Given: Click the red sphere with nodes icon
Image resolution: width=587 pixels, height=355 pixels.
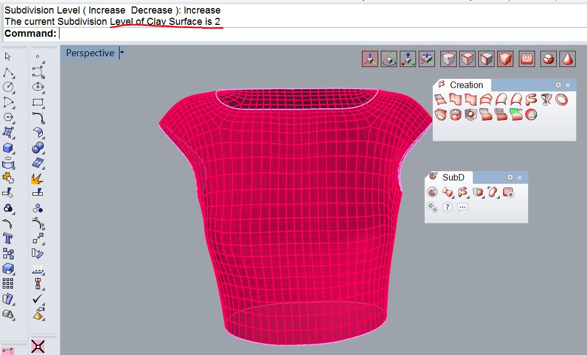Looking at the screenshot, I should [549, 59].
